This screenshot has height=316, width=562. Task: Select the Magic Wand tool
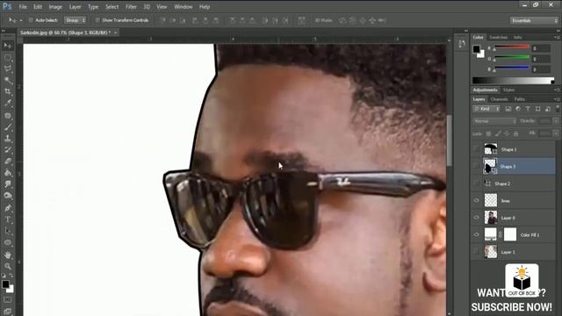8,80
